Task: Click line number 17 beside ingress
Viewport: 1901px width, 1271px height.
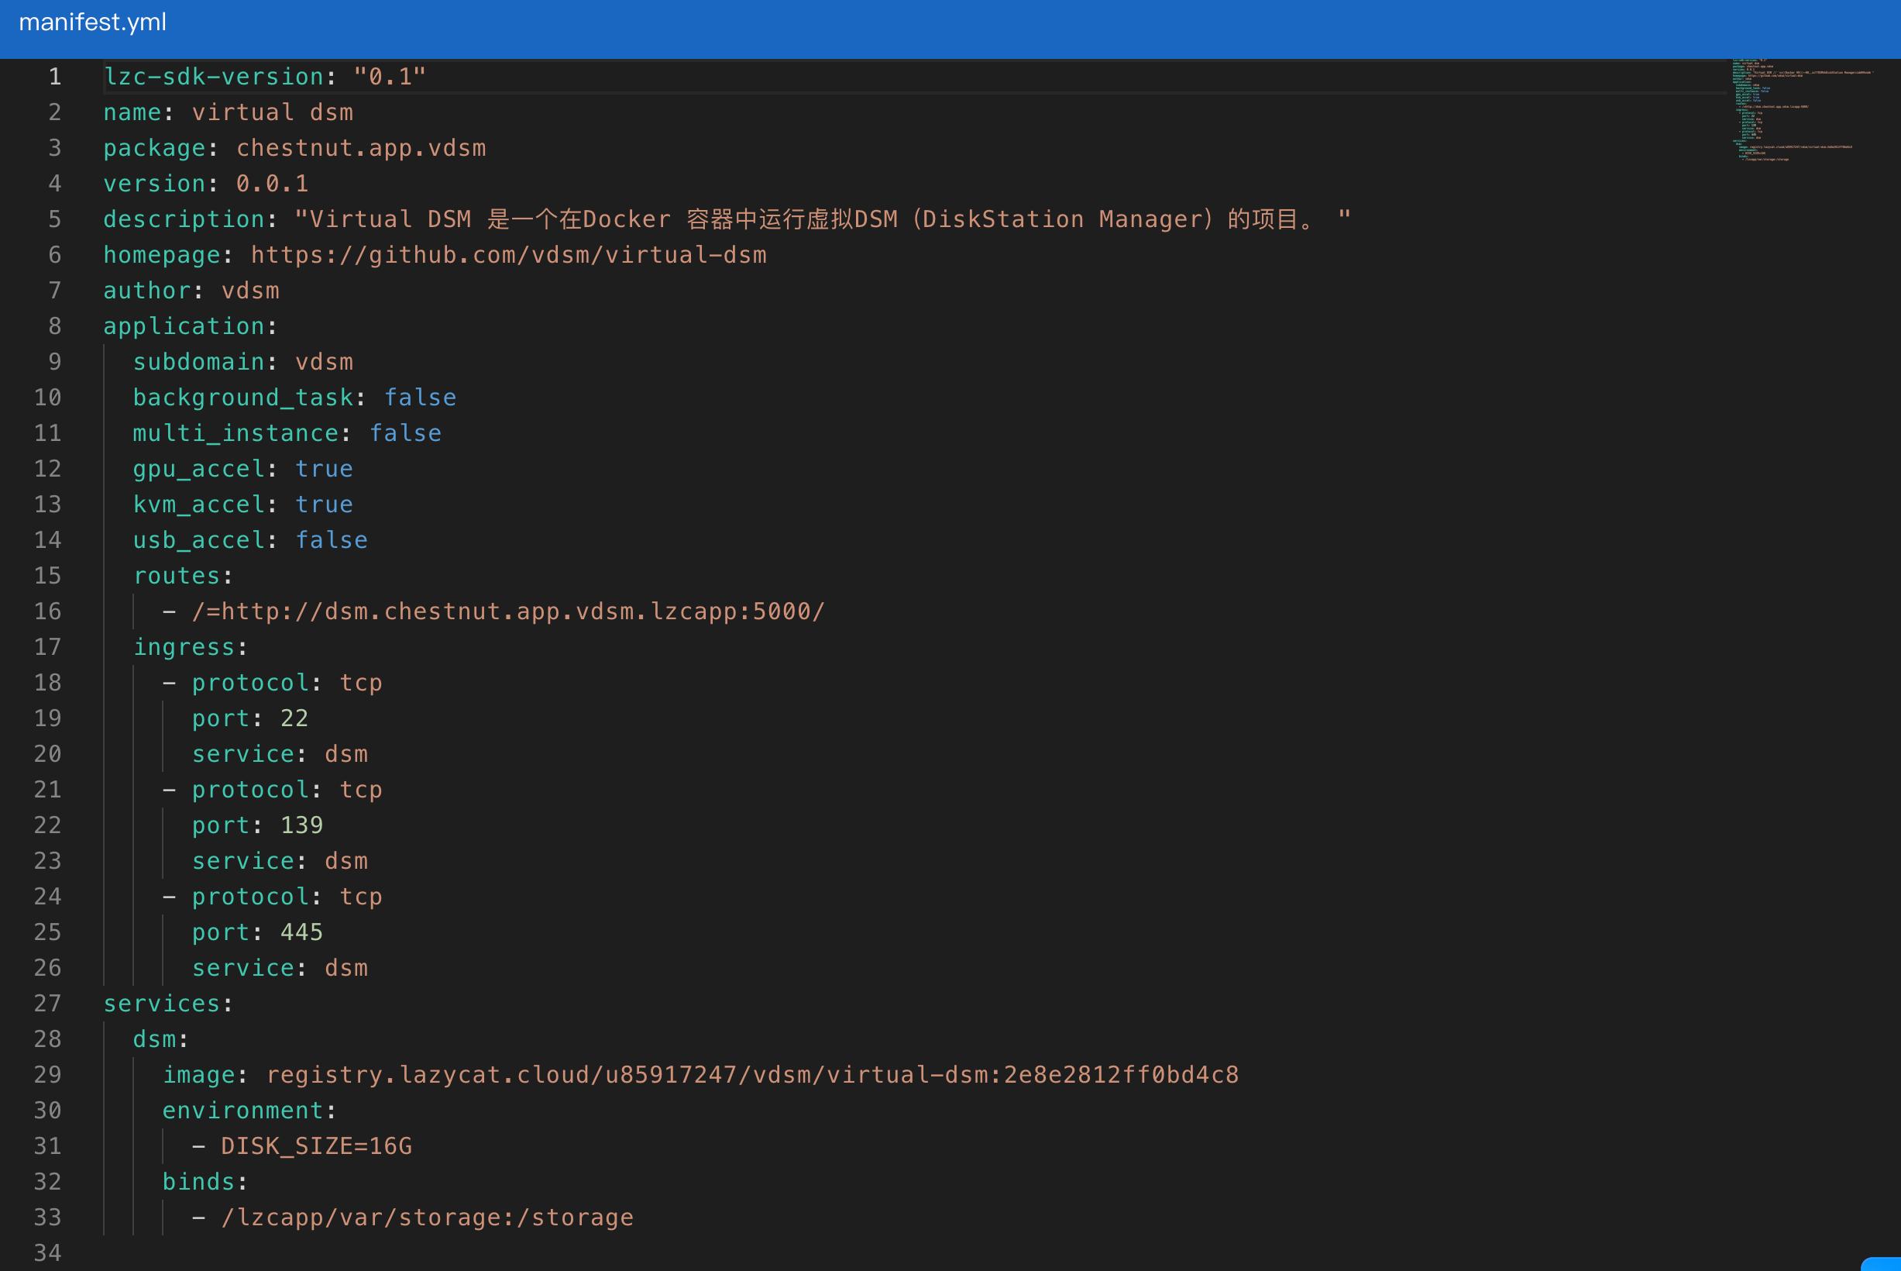Action: 48,647
